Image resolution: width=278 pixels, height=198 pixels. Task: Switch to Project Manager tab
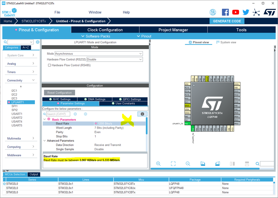[x=173, y=30]
